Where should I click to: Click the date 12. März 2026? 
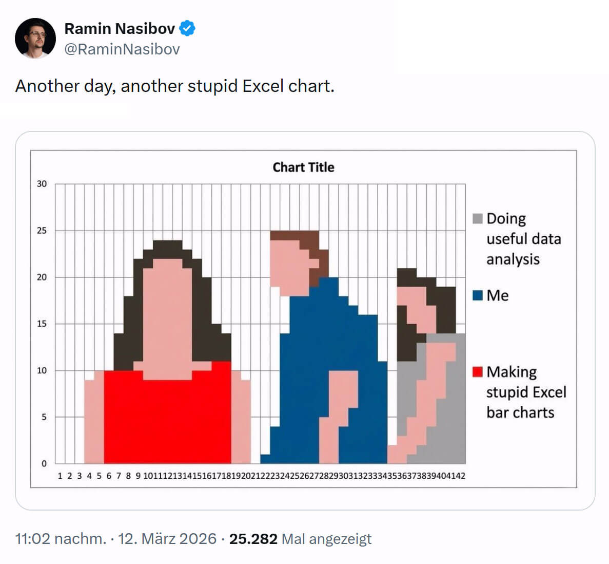click(167, 539)
